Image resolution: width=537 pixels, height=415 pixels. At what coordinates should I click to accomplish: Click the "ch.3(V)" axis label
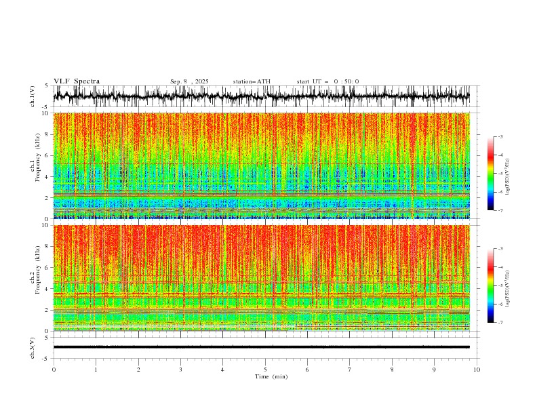33,348
